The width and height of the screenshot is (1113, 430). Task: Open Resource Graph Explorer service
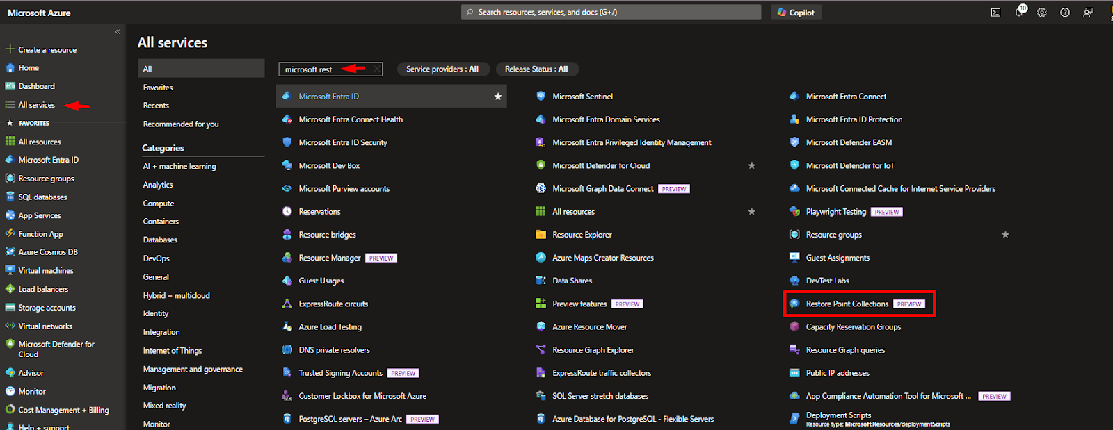tap(593, 350)
